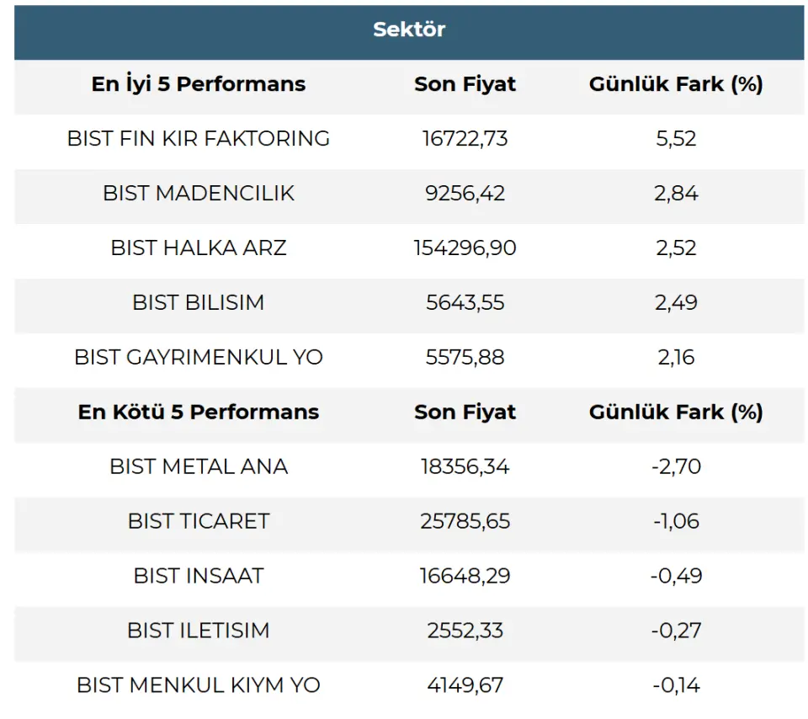Select the BIST TICARET index name
This screenshot has height=719, width=808.
199,521
